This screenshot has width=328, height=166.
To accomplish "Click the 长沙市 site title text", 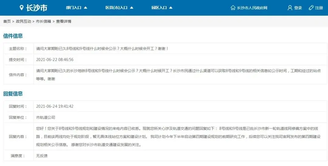I will (36, 8).
